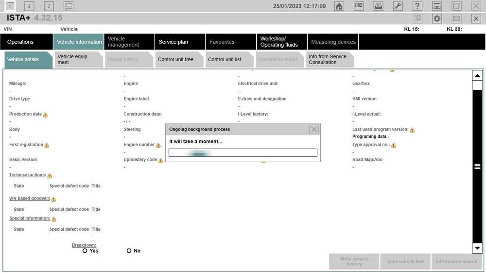Open the greyed mail envelope icon
Screen dimensions: 486x273
[x=456, y=18]
